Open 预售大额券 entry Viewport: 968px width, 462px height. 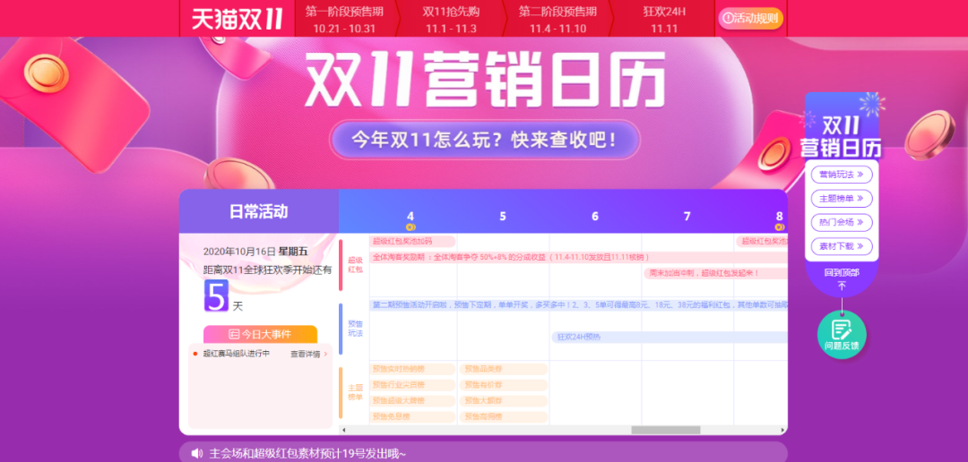[x=503, y=401]
